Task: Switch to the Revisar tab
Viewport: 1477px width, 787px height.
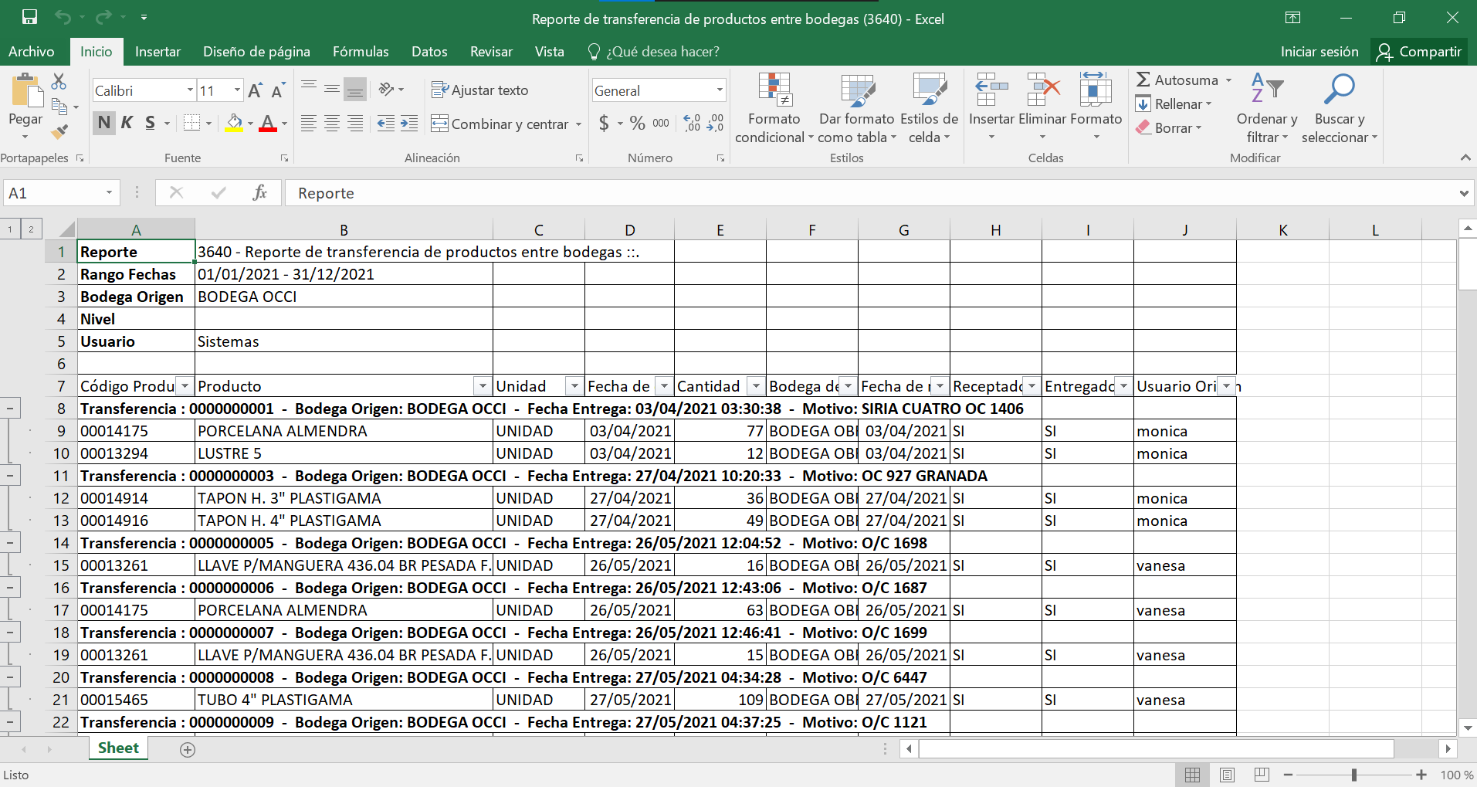Action: pos(491,52)
